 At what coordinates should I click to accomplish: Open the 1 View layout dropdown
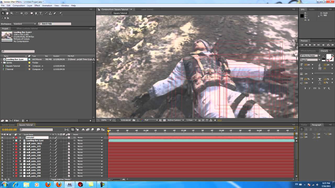coord(191,120)
